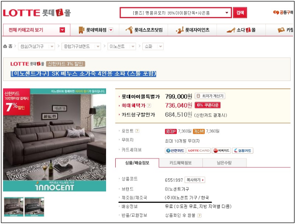Click the main sofa product image
The height and width of the screenshot is (224, 295).
pyautogui.click(x=55, y=140)
